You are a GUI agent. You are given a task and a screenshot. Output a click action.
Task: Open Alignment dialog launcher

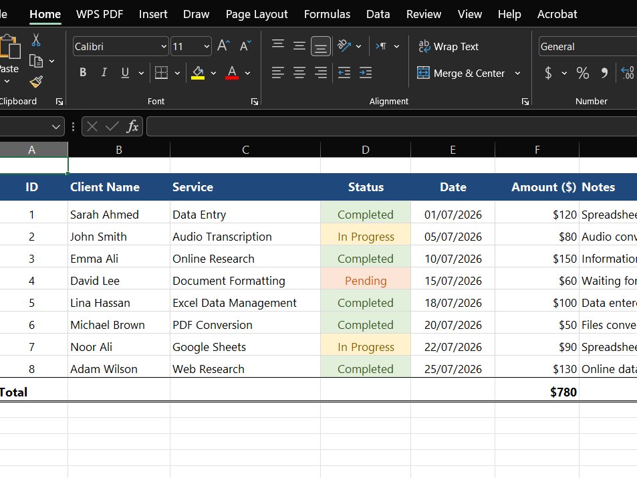pyautogui.click(x=525, y=102)
